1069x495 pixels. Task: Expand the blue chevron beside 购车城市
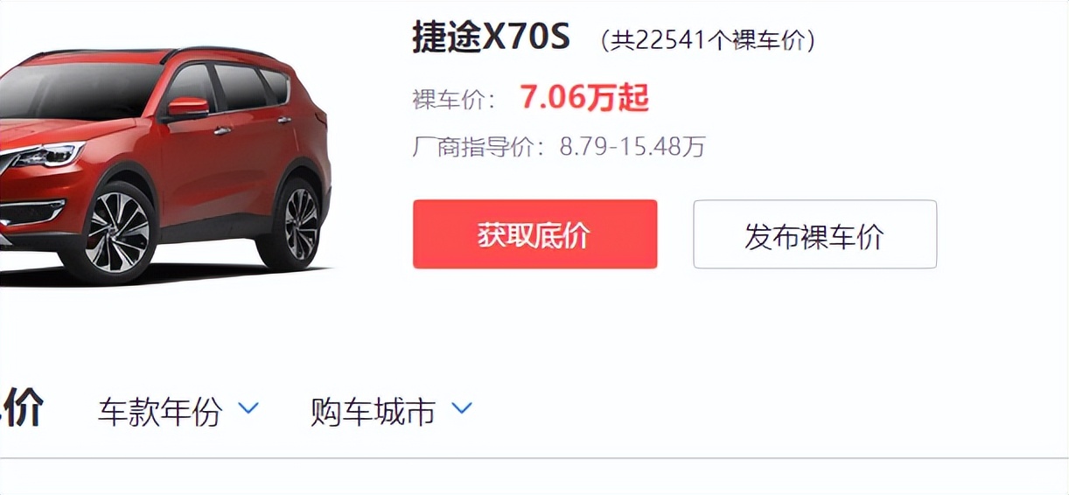coord(461,408)
